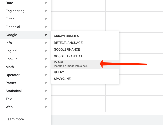Image resolution: width=163 pixels, height=125 pixels.
Task: Open the Engineering function category
Action: 15,11
